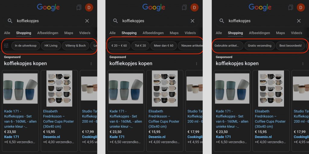Open account avatar D in right screenshot
The height and width of the screenshot is (154, 309).
pos(301,8)
